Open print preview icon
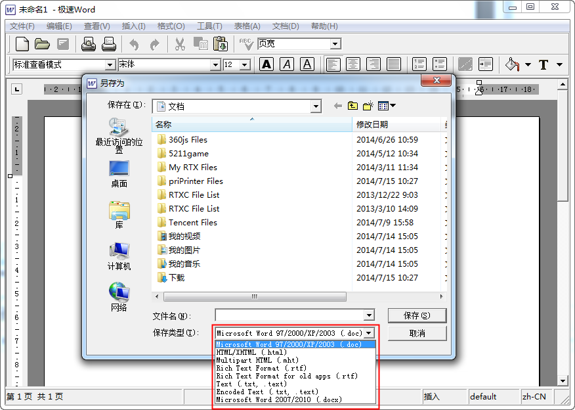The image size is (575, 410). point(89,44)
